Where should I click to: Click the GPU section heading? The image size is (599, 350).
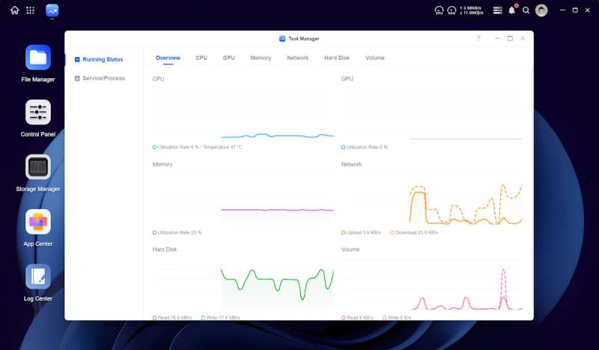tap(347, 79)
